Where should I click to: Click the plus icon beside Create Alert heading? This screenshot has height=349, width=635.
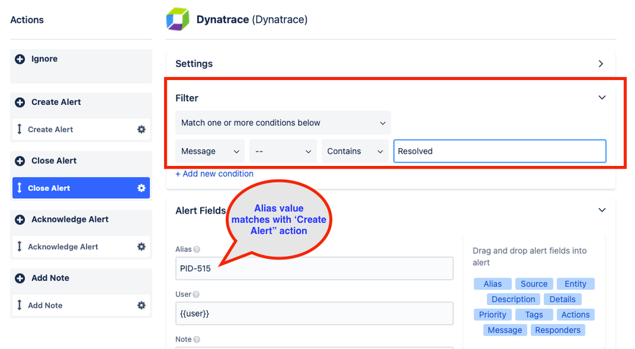point(20,102)
